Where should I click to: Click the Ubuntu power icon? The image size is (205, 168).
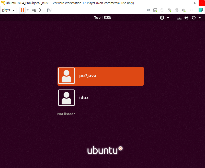pos(194,18)
